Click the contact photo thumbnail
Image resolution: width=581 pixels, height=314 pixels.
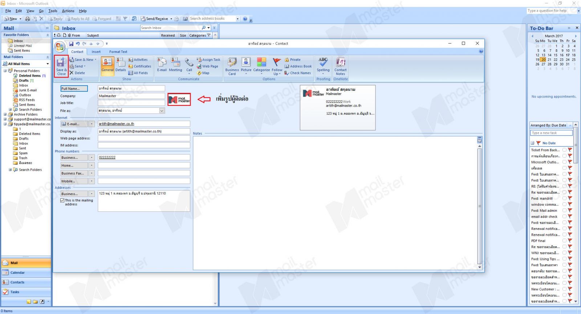pos(179,99)
